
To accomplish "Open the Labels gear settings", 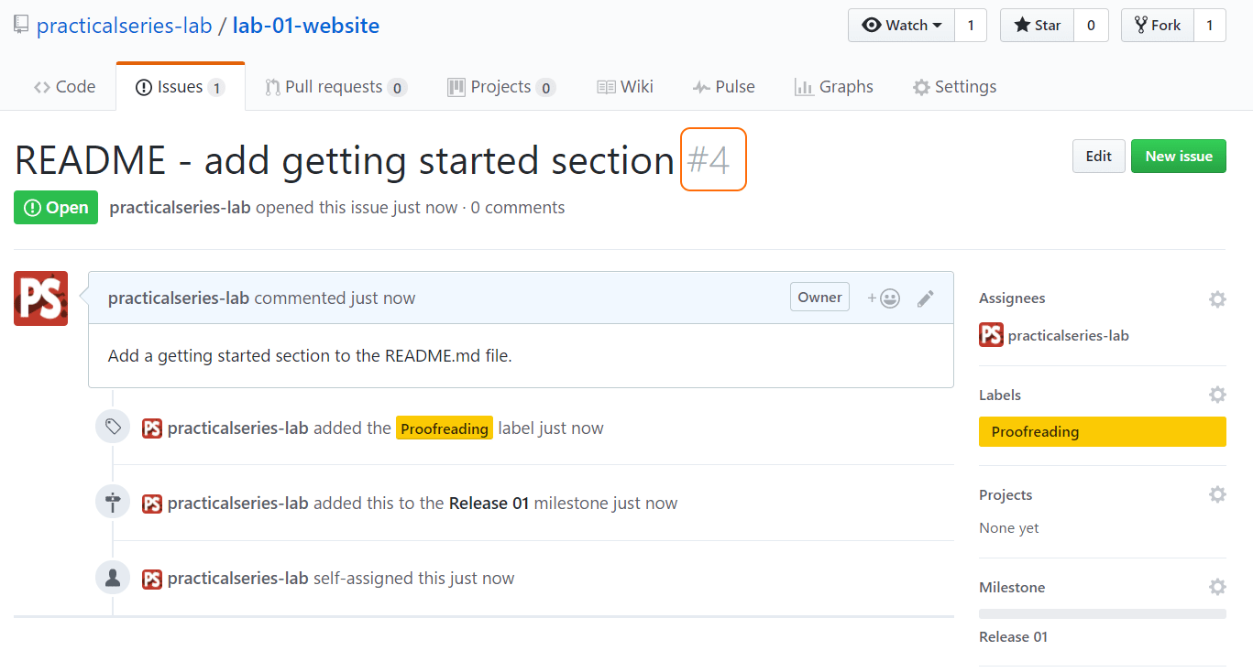I will pos(1217,395).
